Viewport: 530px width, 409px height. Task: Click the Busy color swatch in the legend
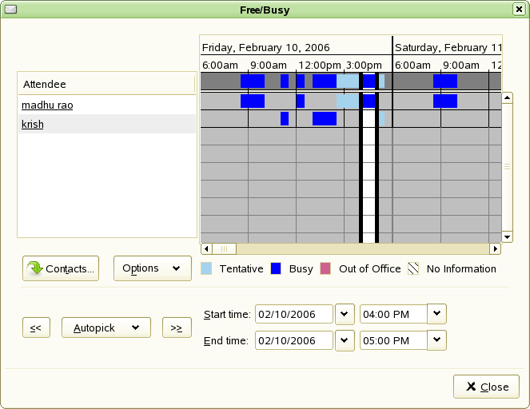click(x=277, y=269)
